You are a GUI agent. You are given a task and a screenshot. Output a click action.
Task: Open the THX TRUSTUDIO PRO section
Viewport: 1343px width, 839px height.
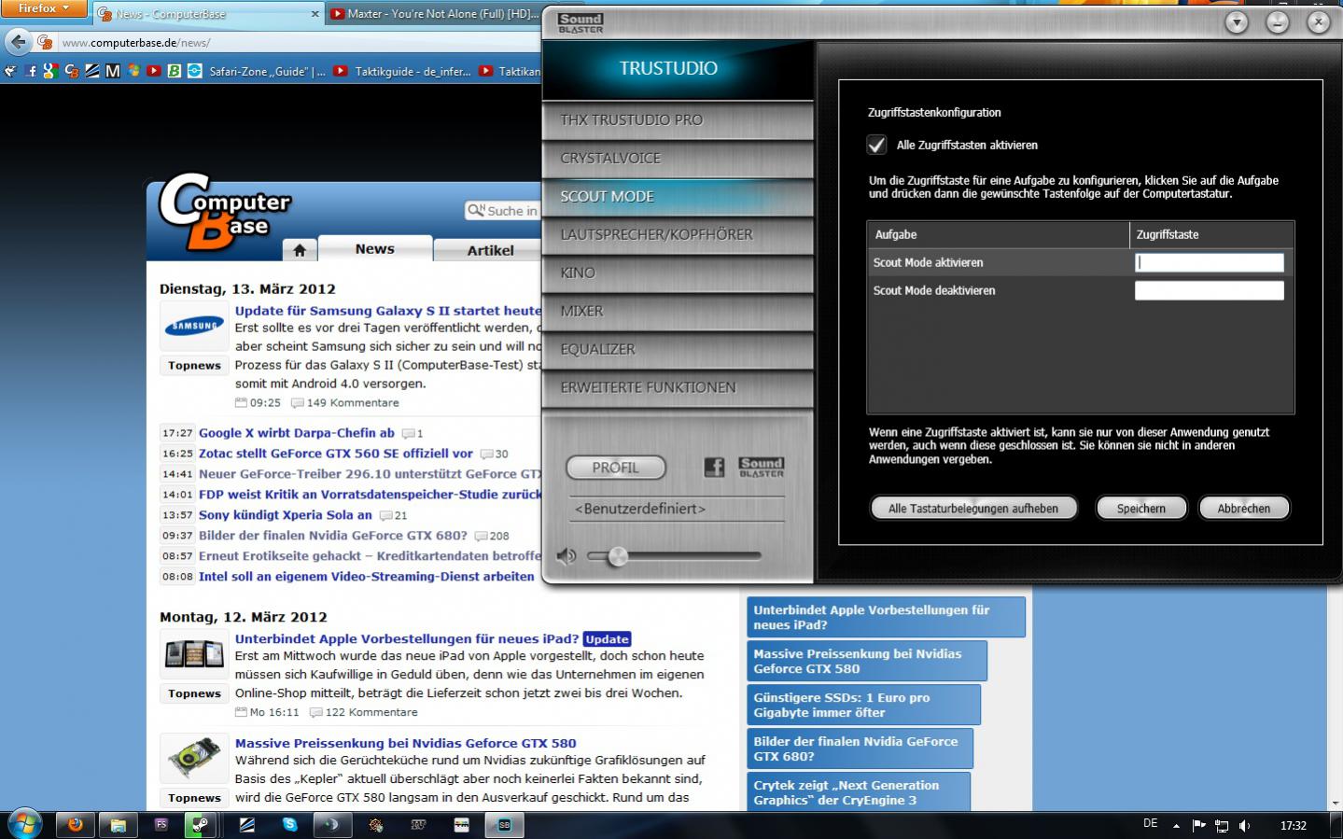point(678,120)
